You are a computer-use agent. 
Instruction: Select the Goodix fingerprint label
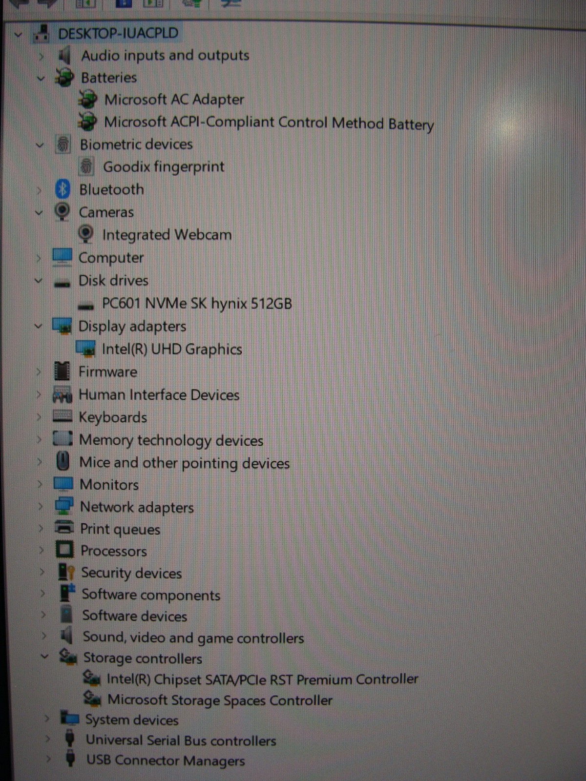164,167
